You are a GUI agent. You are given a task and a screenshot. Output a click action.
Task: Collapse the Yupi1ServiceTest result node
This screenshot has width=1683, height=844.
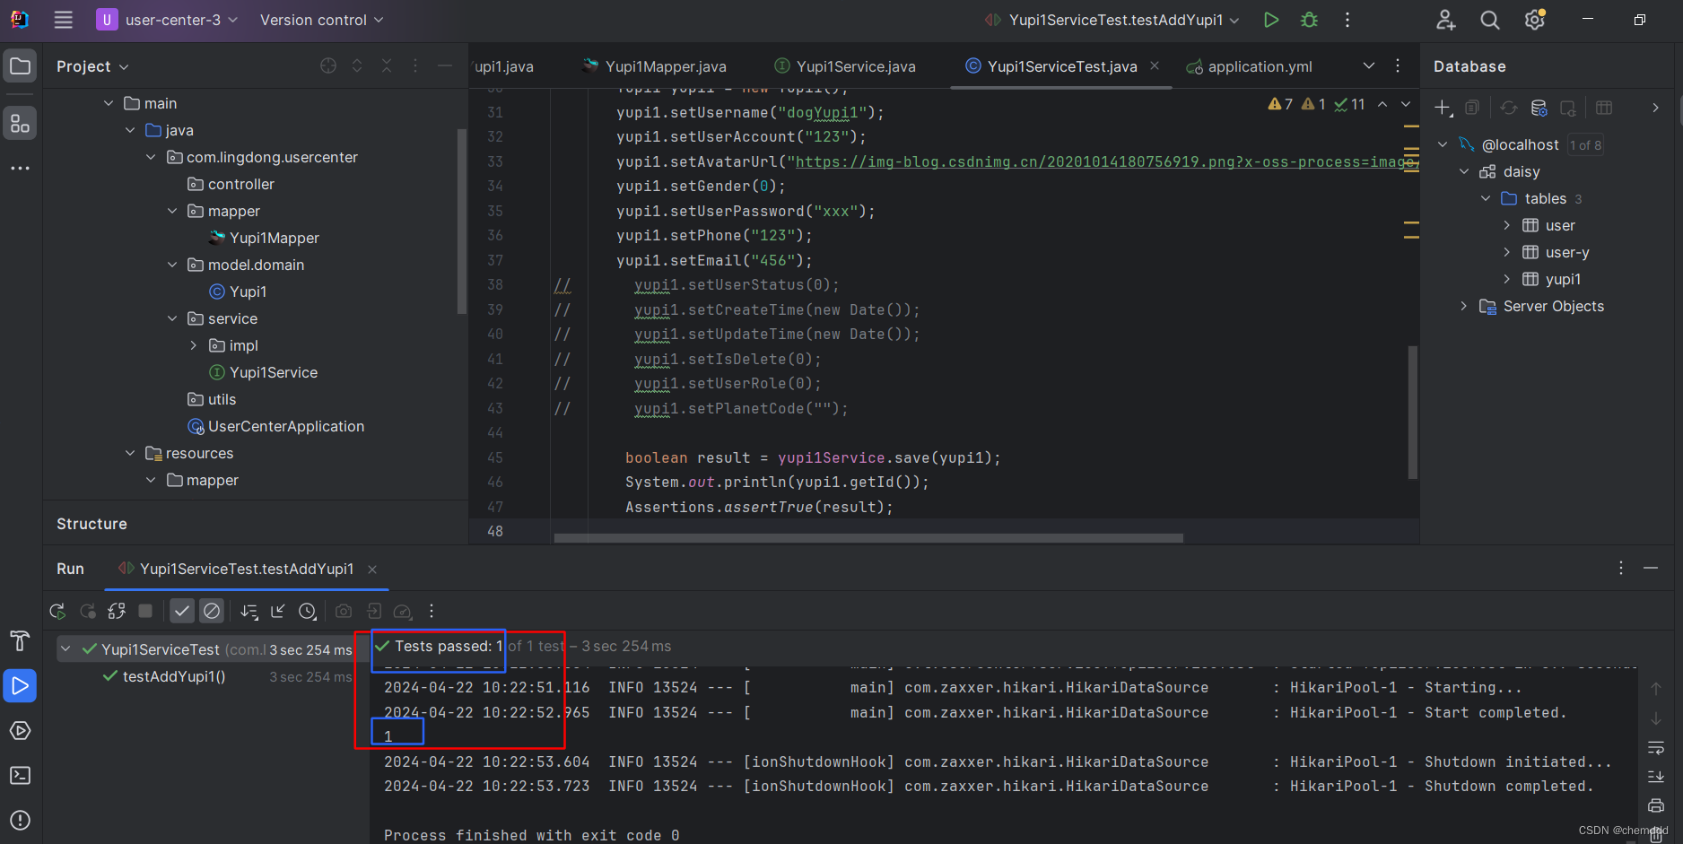click(65, 648)
